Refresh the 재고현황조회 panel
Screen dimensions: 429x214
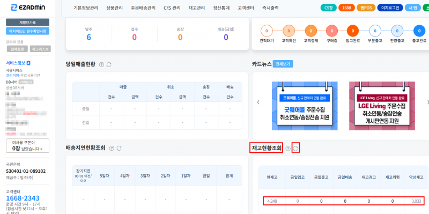pyautogui.click(x=296, y=149)
